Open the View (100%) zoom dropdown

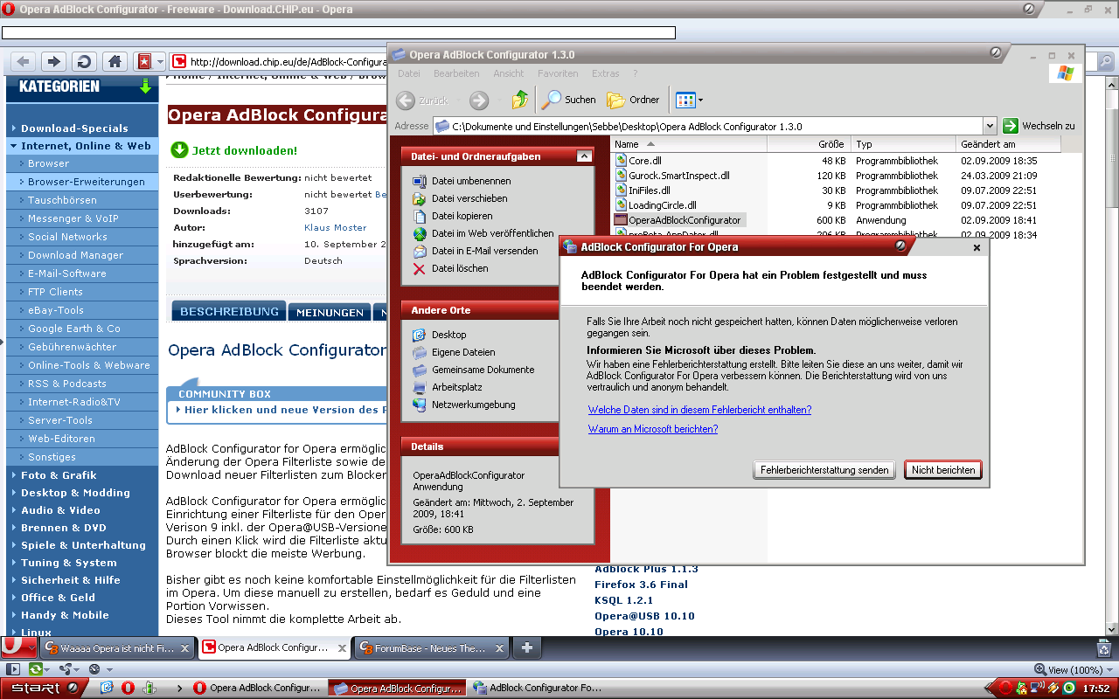coord(1072,669)
